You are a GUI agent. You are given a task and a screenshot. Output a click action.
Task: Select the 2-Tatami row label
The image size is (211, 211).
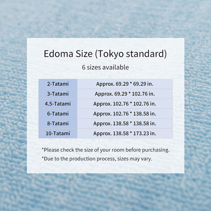58,84
